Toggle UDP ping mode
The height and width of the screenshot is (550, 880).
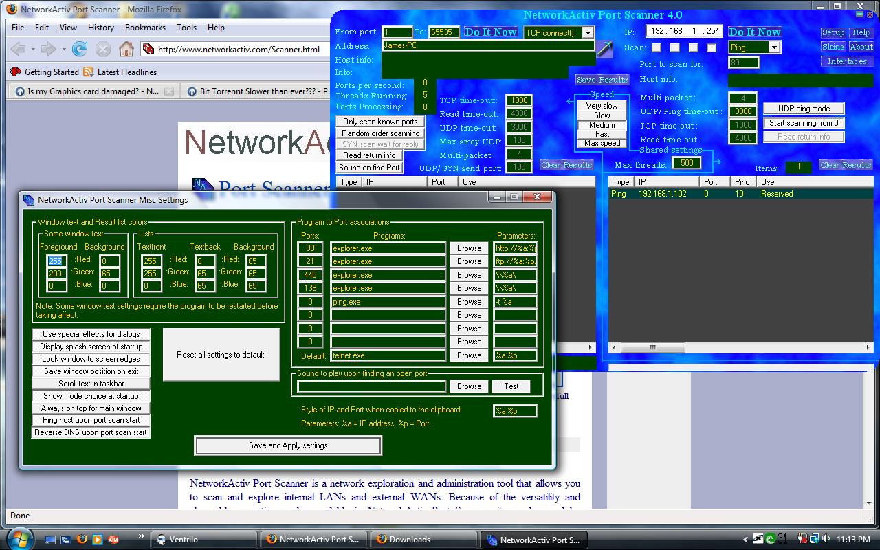804,109
